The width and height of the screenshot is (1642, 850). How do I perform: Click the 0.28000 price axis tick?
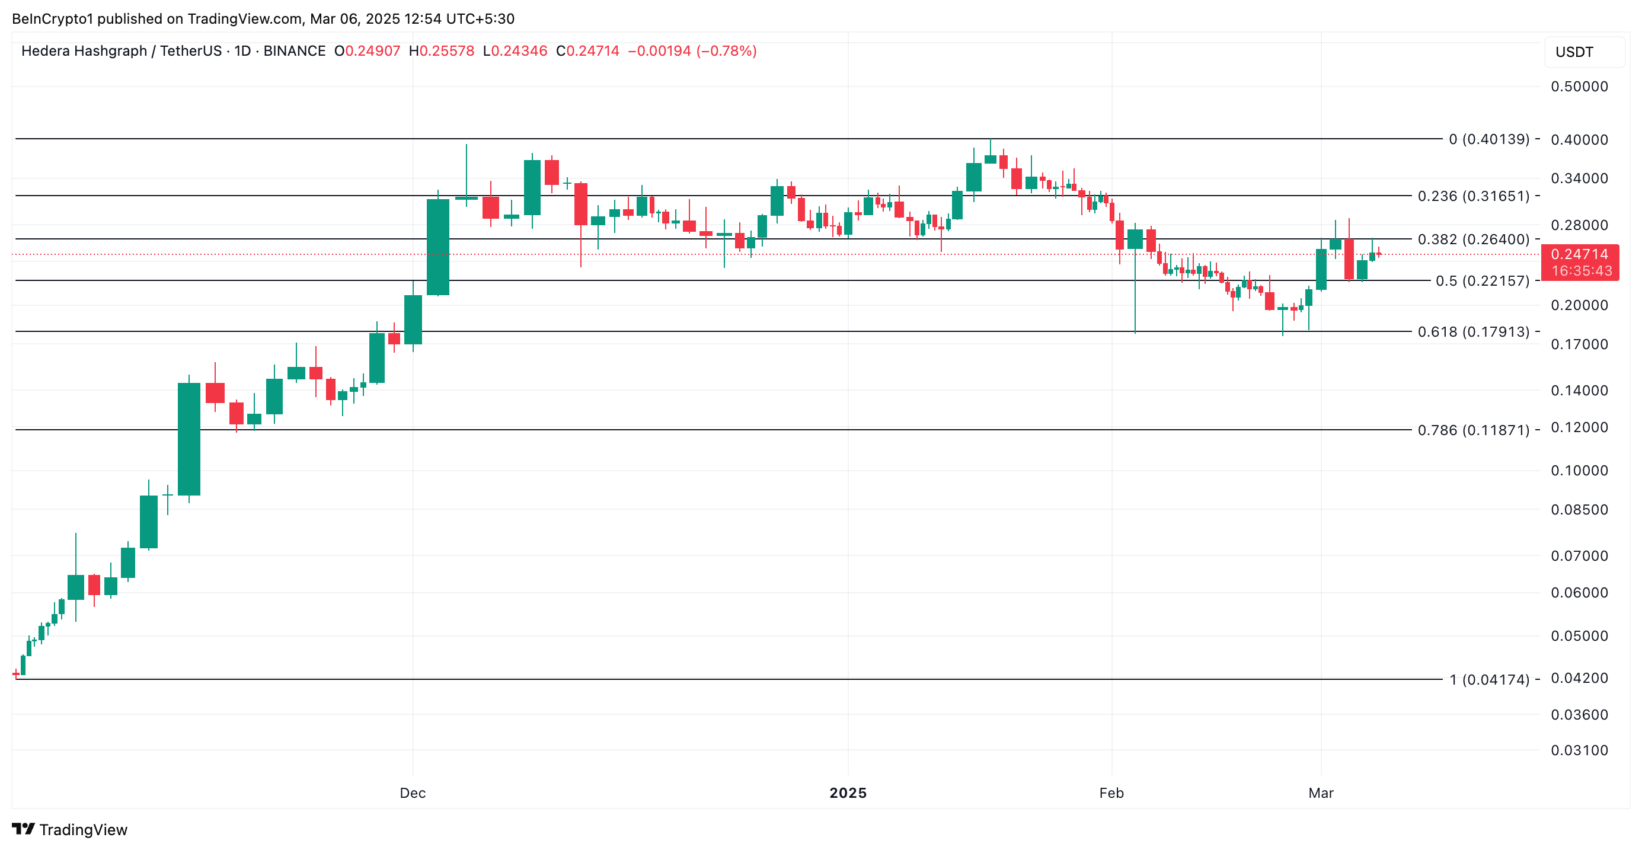pyautogui.click(x=1579, y=226)
